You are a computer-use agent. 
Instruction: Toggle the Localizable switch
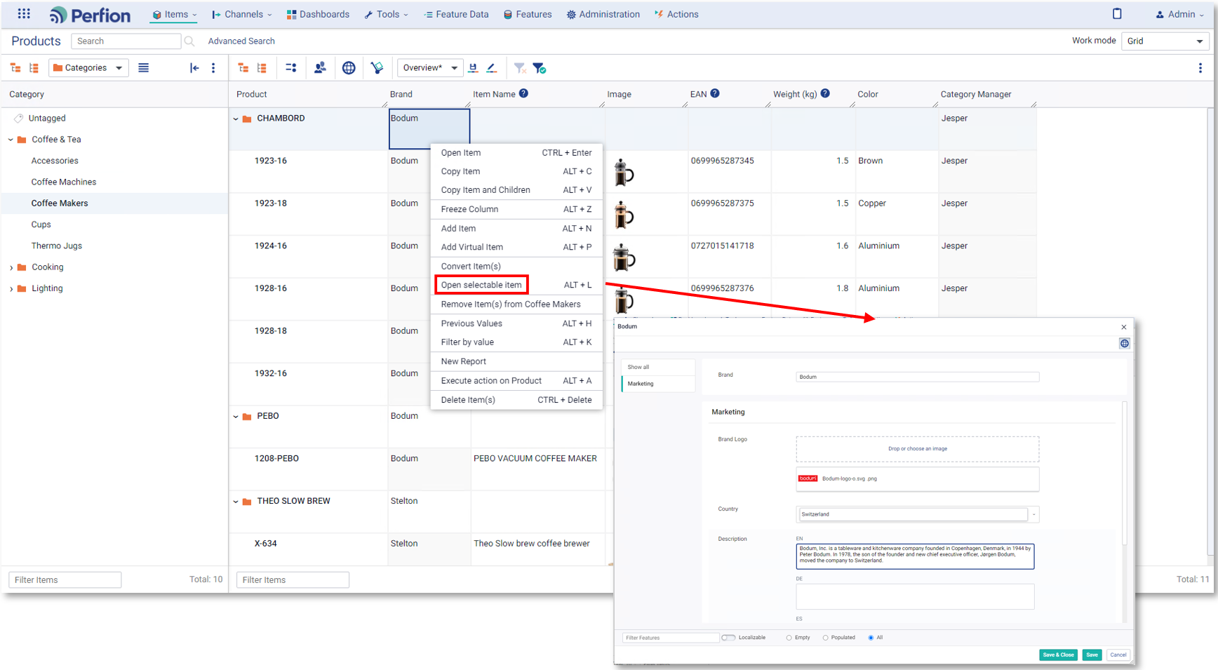728,638
